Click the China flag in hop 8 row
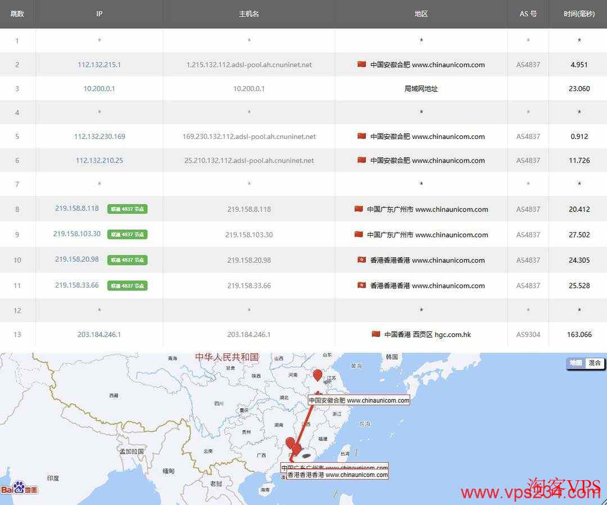This screenshot has height=505, width=607. tap(359, 209)
